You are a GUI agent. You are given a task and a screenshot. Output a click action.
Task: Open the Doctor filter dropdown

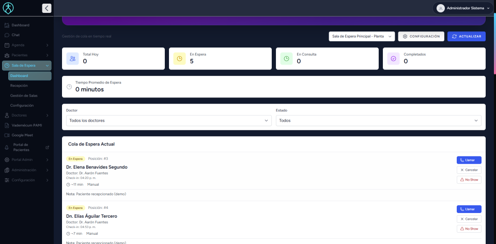point(168,120)
